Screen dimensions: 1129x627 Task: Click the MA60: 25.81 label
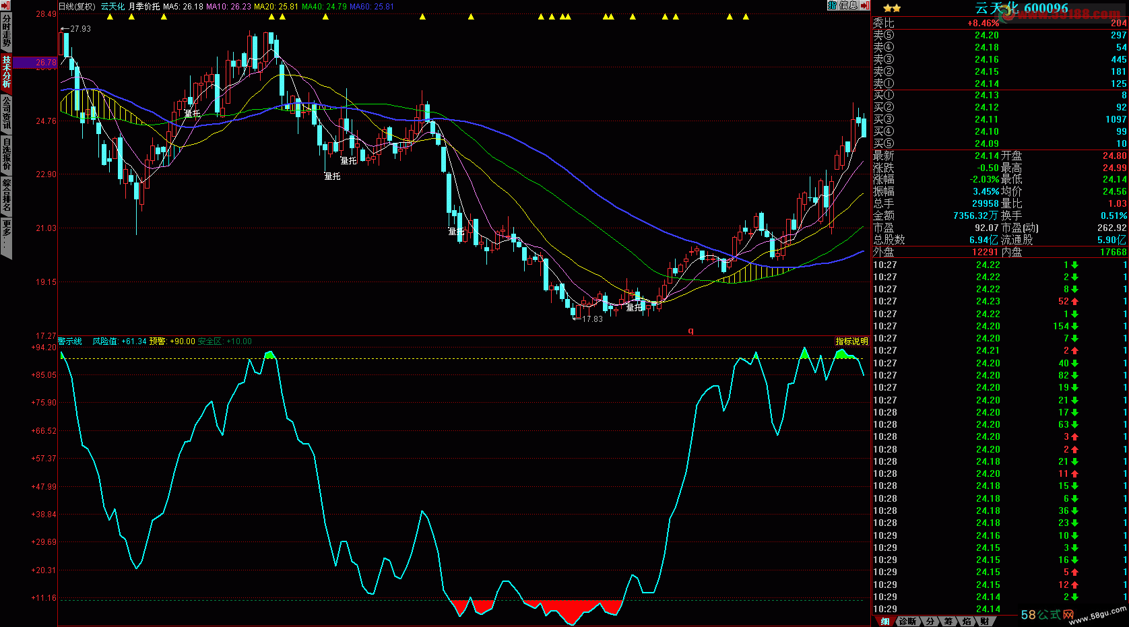(372, 6)
